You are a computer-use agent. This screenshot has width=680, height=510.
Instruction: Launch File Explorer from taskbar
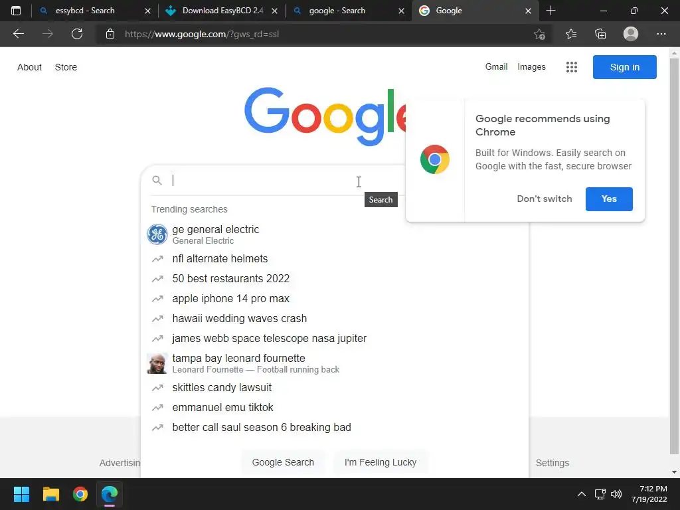coord(50,494)
